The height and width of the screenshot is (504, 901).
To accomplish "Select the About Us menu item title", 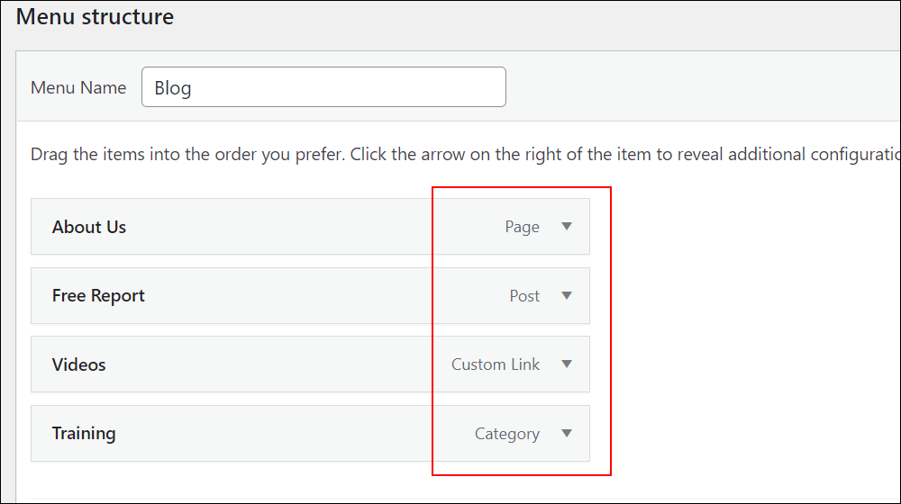I will point(89,227).
